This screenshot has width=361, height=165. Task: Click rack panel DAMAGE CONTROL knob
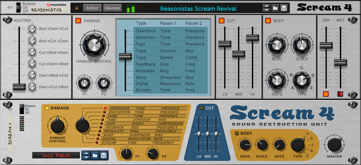[57, 126]
